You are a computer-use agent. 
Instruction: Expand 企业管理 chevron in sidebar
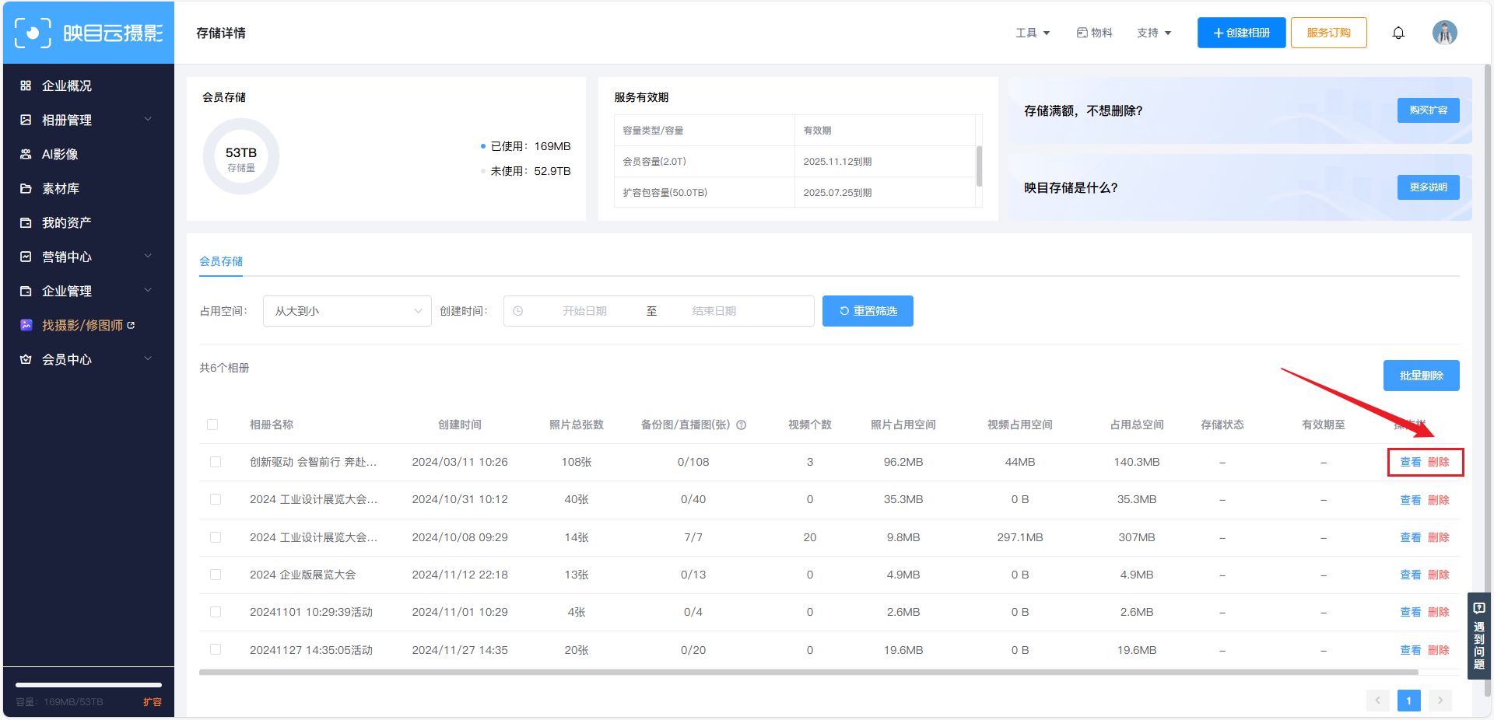click(x=148, y=290)
